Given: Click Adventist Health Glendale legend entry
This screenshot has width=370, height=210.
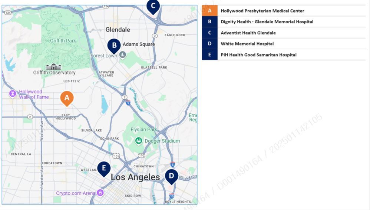Looking at the screenshot, I should (248, 33).
